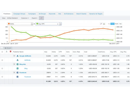Tick the Bing row checkbox
Viewport: 130px width, 97px height.
click(2, 69)
